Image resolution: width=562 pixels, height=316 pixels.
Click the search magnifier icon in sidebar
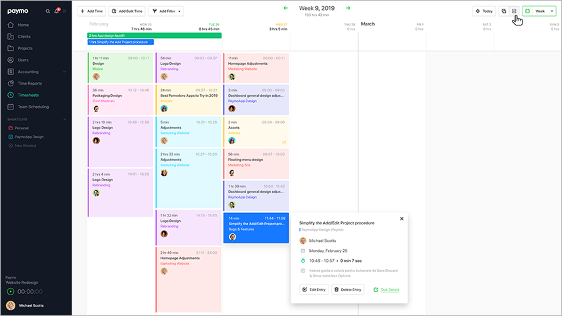click(48, 11)
